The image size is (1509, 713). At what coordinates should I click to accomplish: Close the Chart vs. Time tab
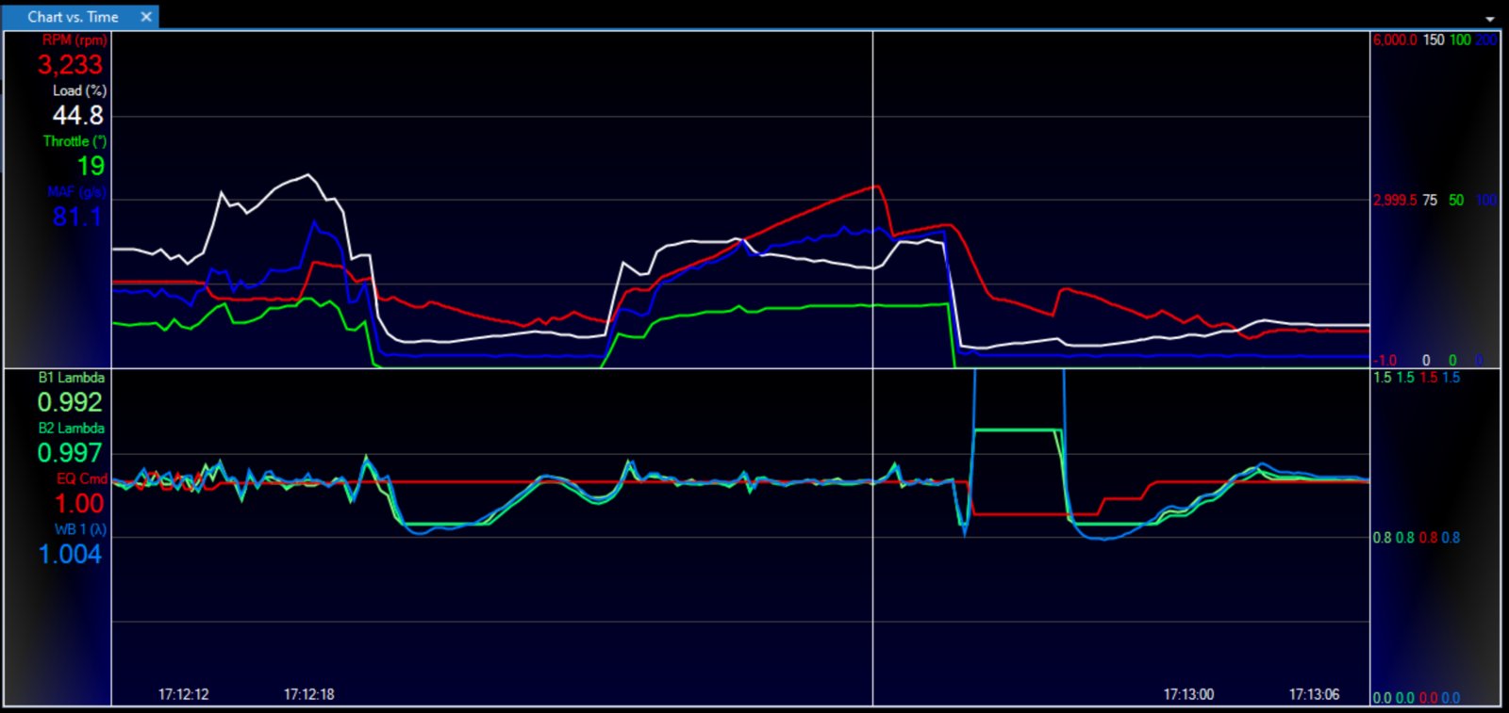point(146,17)
